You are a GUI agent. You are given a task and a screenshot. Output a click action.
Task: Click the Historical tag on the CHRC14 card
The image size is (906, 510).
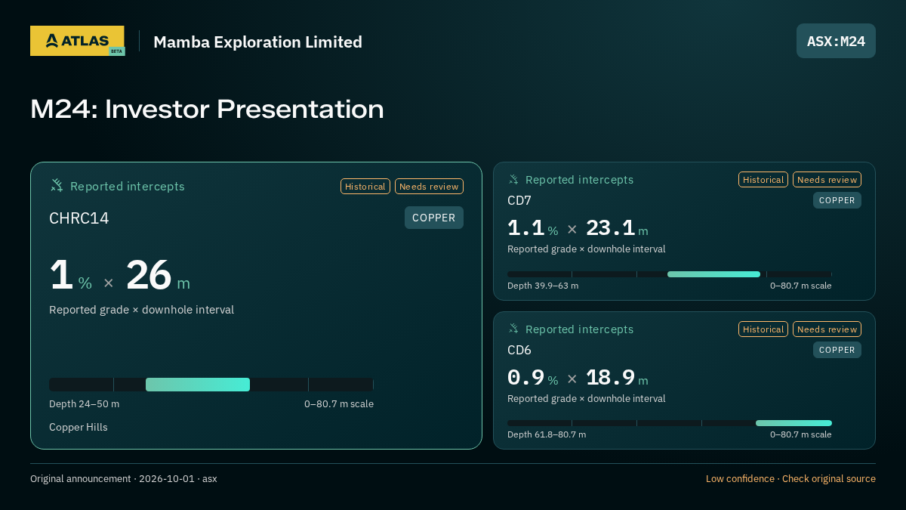[365, 187]
